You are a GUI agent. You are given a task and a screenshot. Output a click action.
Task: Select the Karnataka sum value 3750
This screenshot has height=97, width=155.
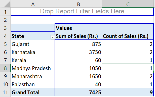[79, 52]
